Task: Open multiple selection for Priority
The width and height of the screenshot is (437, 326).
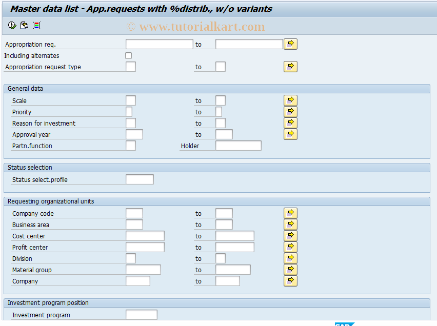Action: point(290,112)
